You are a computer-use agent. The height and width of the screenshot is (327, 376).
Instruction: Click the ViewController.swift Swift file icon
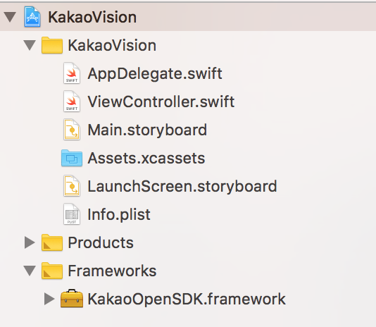(x=72, y=101)
